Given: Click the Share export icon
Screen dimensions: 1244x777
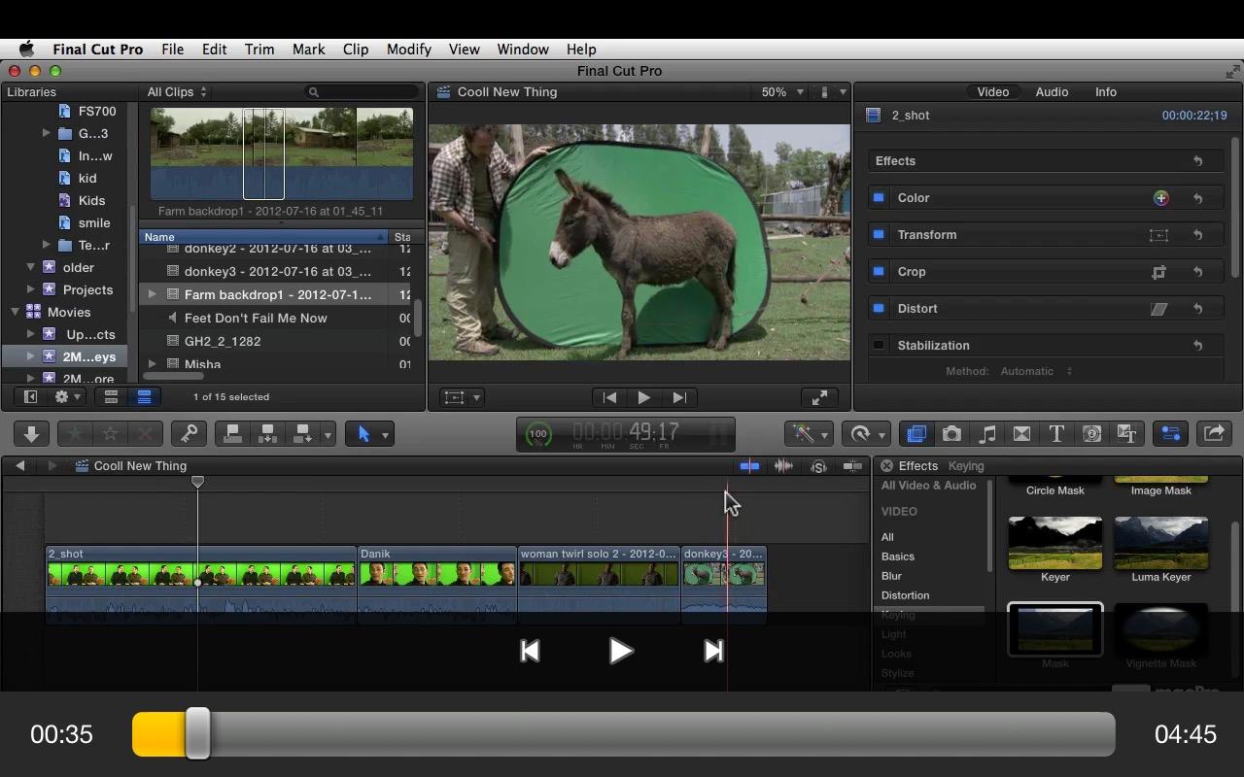Looking at the screenshot, I should pyautogui.click(x=1214, y=434).
